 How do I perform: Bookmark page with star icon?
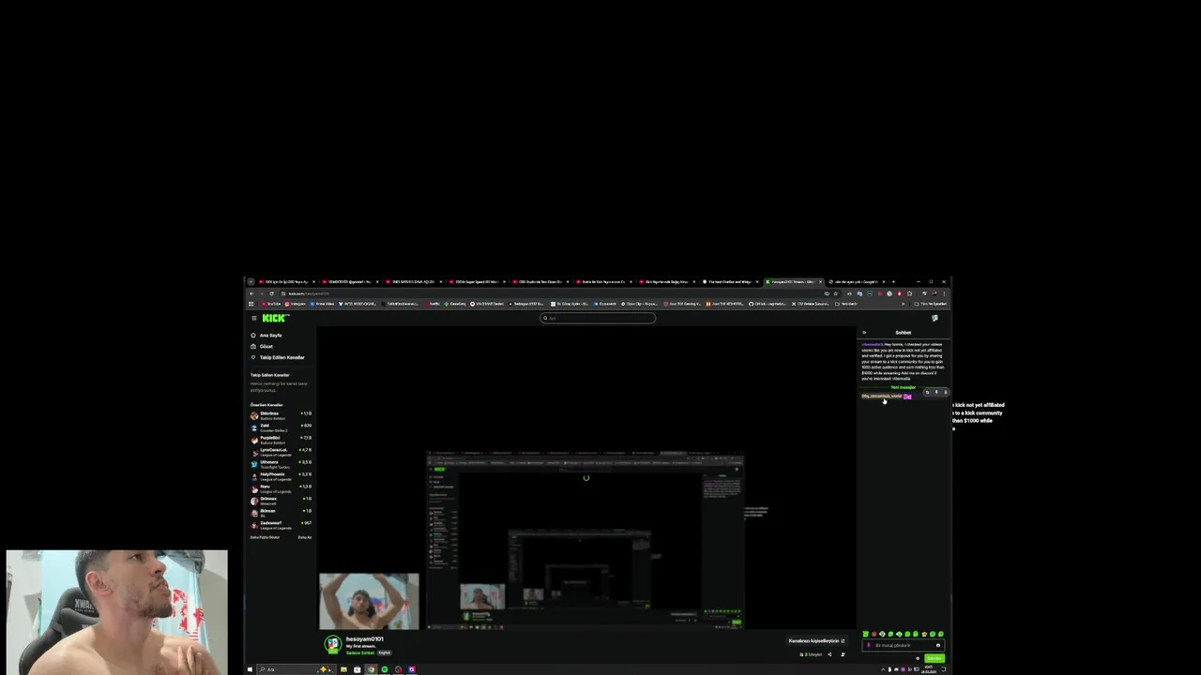click(x=835, y=293)
